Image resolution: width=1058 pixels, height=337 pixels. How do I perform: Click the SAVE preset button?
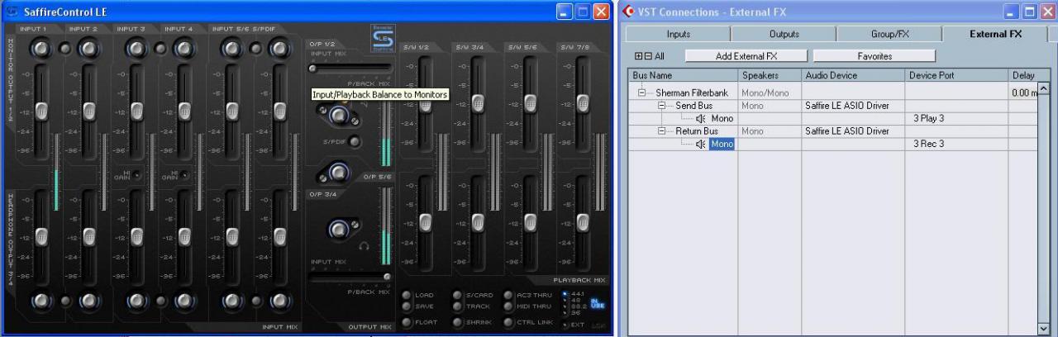click(407, 306)
